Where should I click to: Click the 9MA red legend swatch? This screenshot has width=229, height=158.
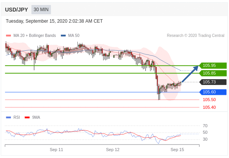pyautogui.click(x=27, y=117)
